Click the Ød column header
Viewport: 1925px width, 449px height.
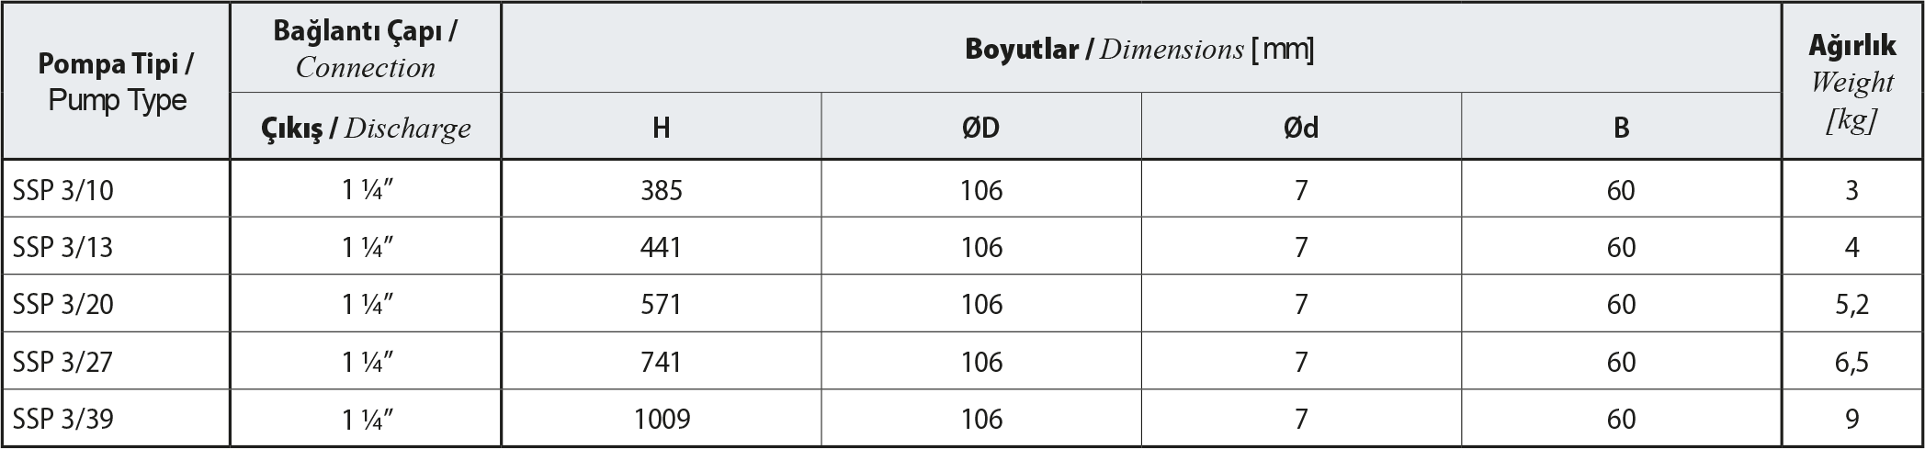click(1301, 127)
